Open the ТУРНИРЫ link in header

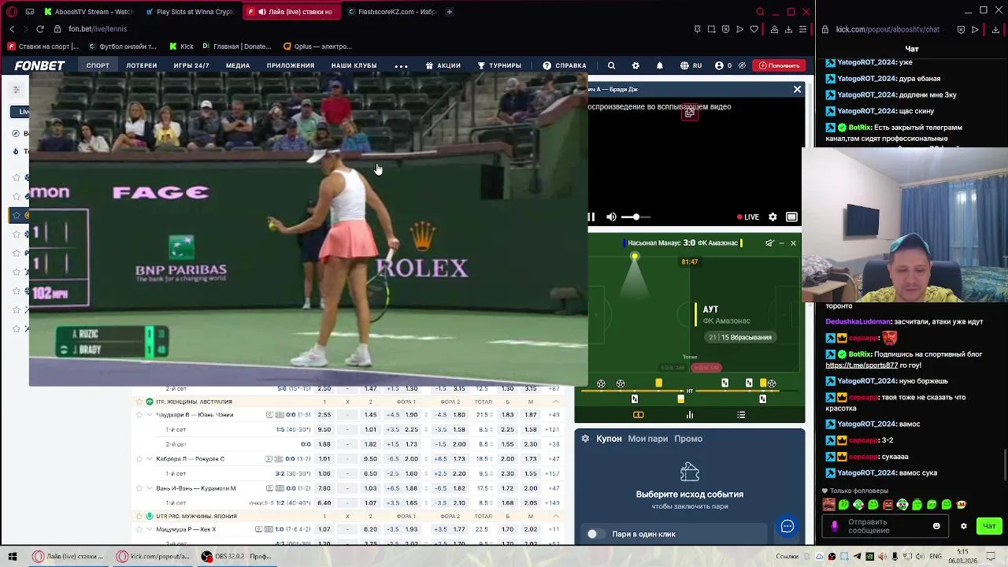click(499, 65)
